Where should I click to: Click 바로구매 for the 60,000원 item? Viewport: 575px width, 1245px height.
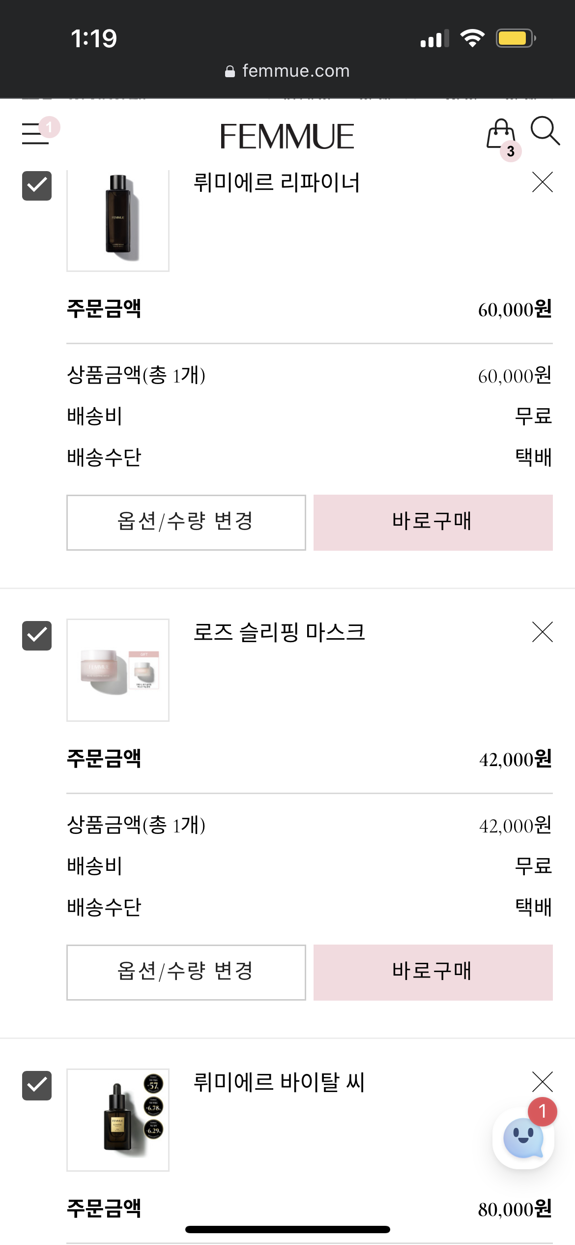pos(433,522)
